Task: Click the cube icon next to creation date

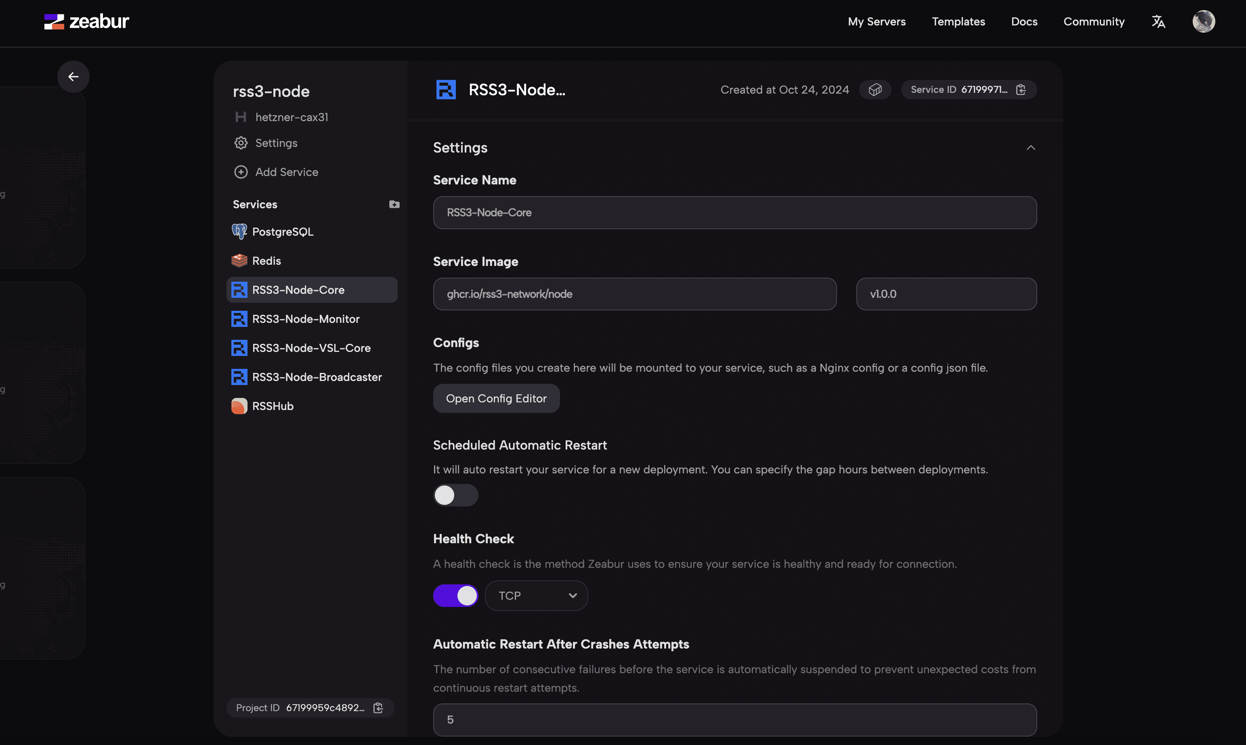Action: pyautogui.click(x=875, y=90)
